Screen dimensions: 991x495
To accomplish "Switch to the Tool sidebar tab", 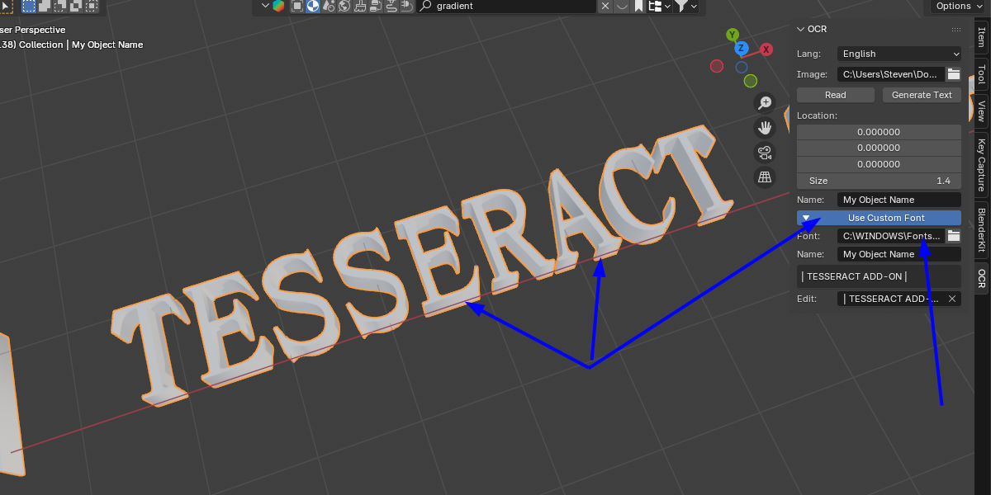I will tap(981, 74).
